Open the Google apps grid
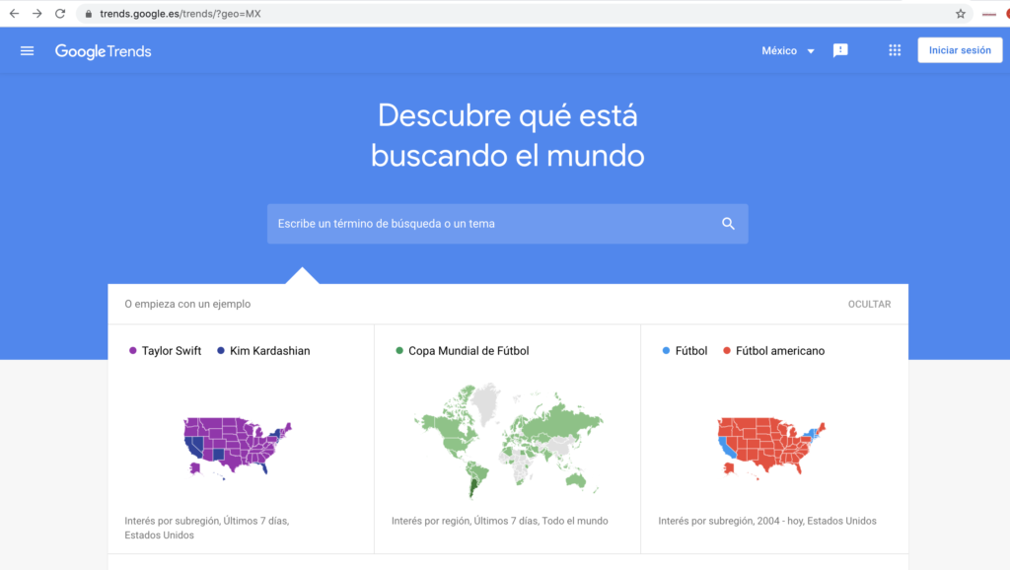The height and width of the screenshot is (570, 1010). [895, 50]
